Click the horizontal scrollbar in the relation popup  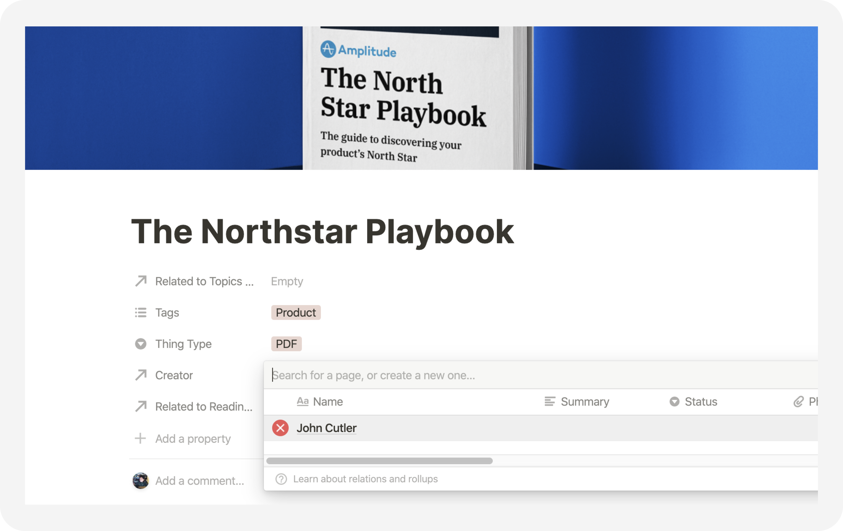[379, 461]
